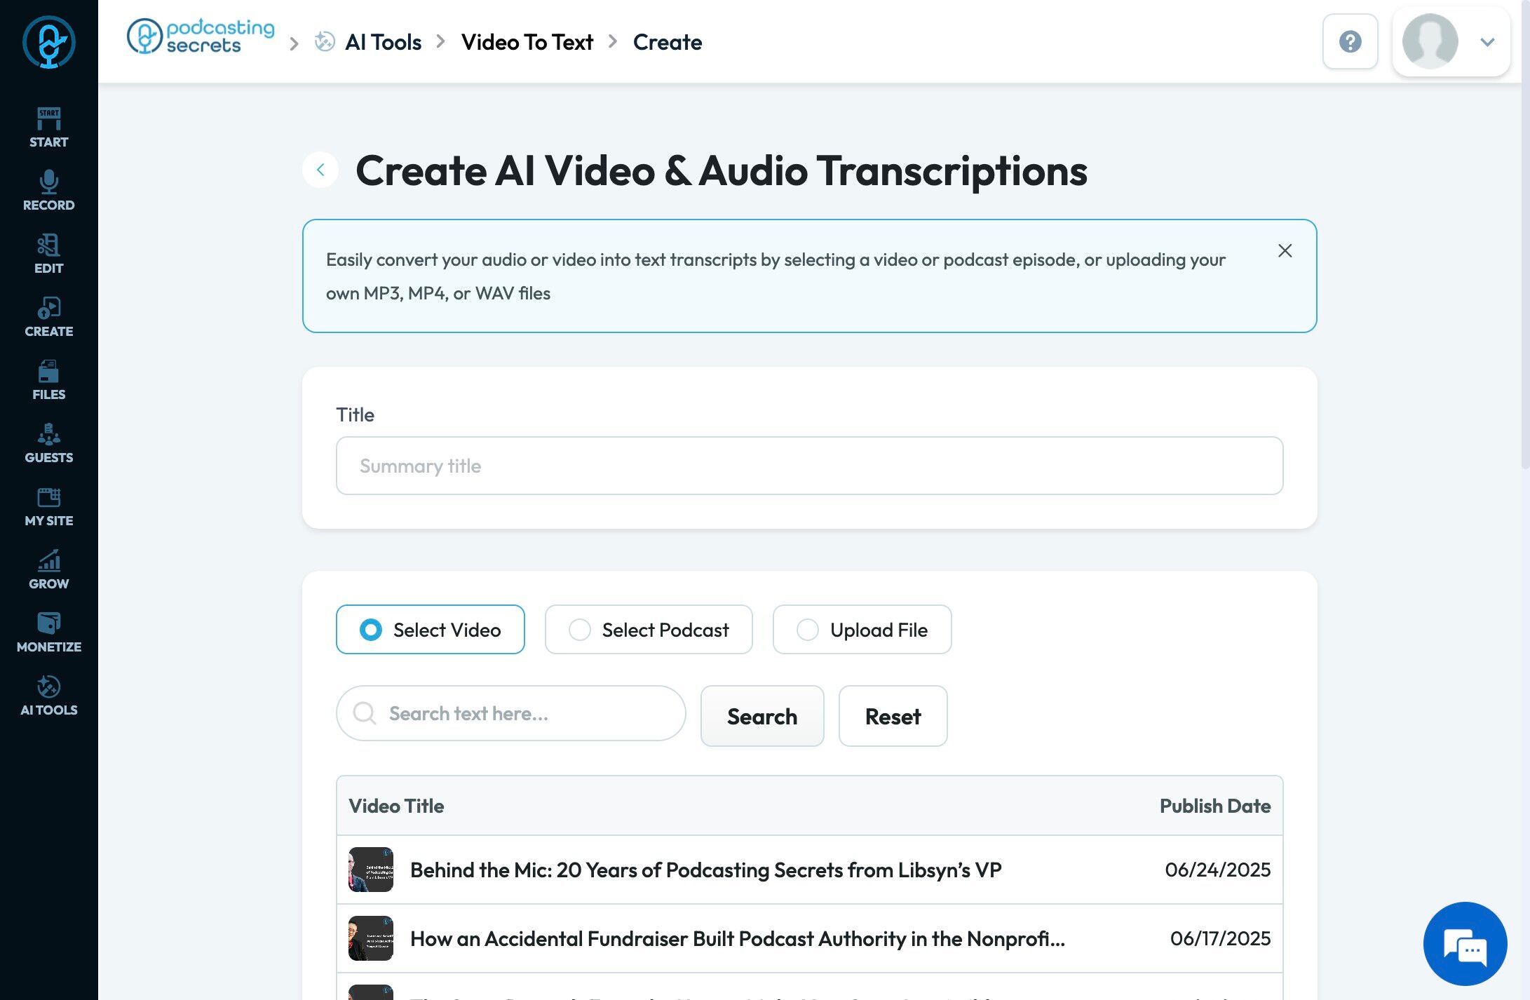Open My Site from sidebar
This screenshot has width=1530, height=1000.
[x=48, y=506]
